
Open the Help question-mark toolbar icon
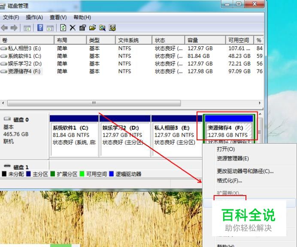pyautogui.click(x=40, y=28)
